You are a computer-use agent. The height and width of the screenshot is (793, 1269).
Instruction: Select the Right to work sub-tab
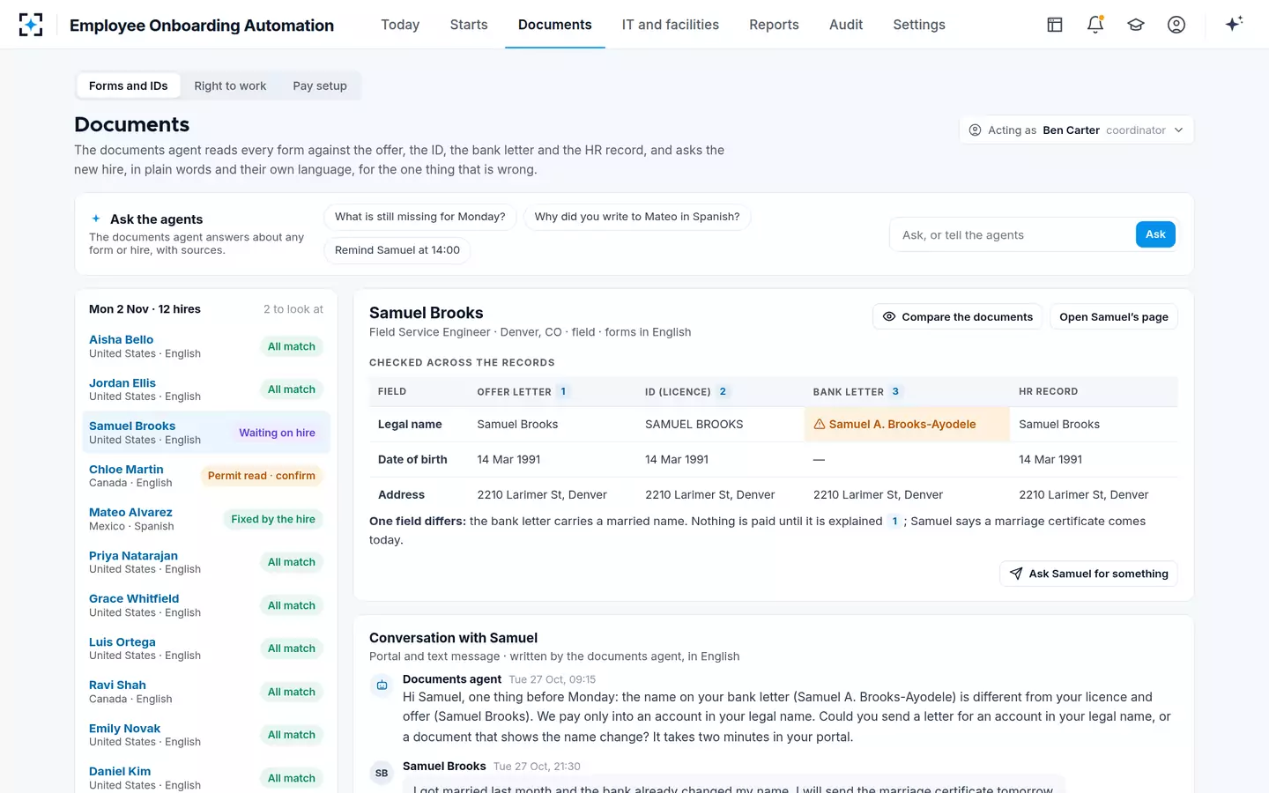click(230, 85)
